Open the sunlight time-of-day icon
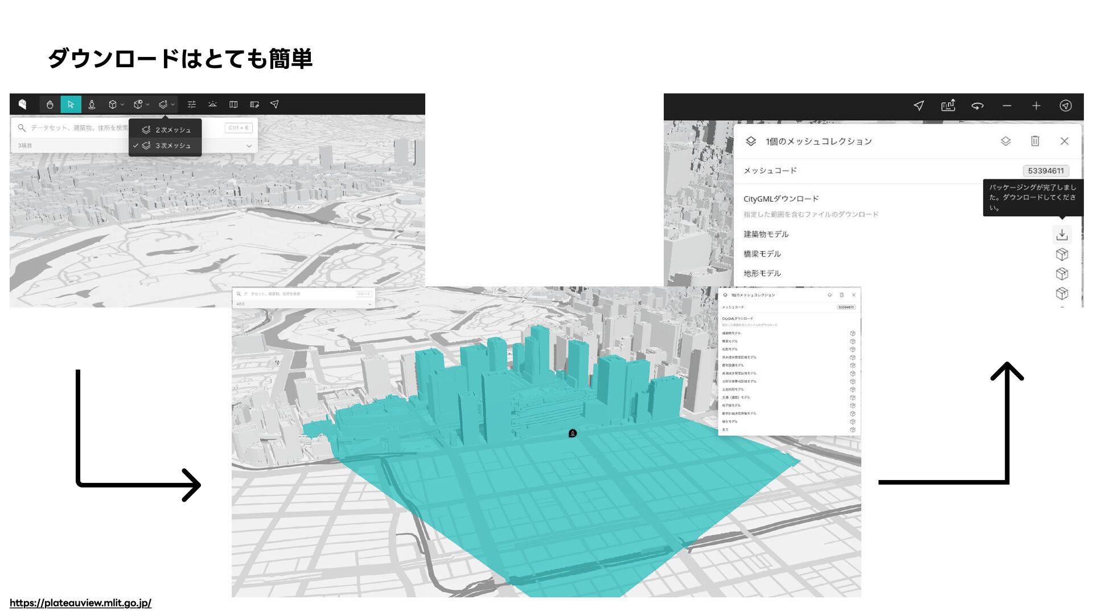The image size is (1093, 615). tap(212, 104)
